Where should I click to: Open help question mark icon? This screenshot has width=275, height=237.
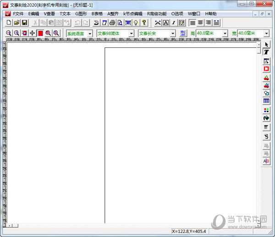point(144,23)
